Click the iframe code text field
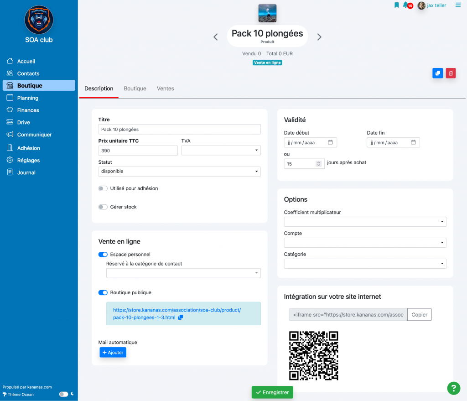 (348, 315)
